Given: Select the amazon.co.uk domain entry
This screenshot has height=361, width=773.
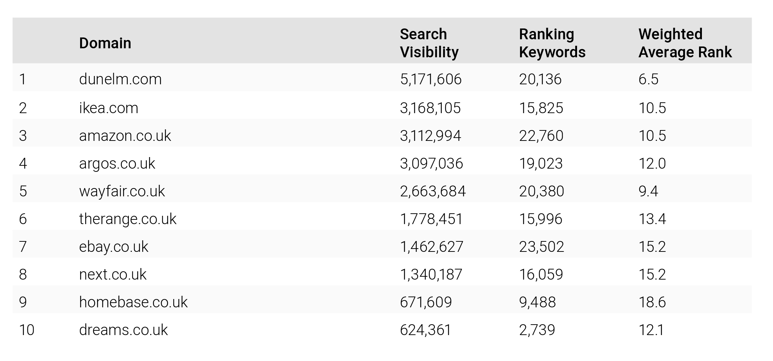Looking at the screenshot, I should 125,136.
